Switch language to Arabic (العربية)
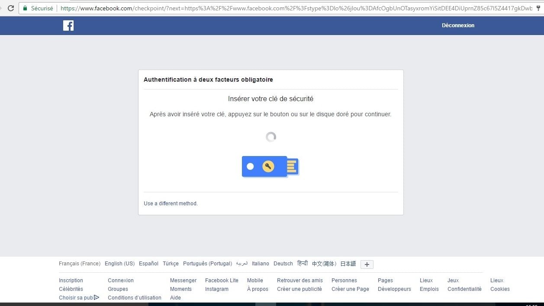This screenshot has height=306, width=544. click(x=242, y=264)
